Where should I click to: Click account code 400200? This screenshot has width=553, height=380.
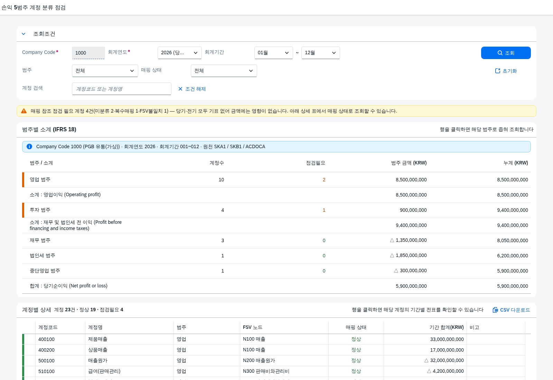(x=46, y=350)
